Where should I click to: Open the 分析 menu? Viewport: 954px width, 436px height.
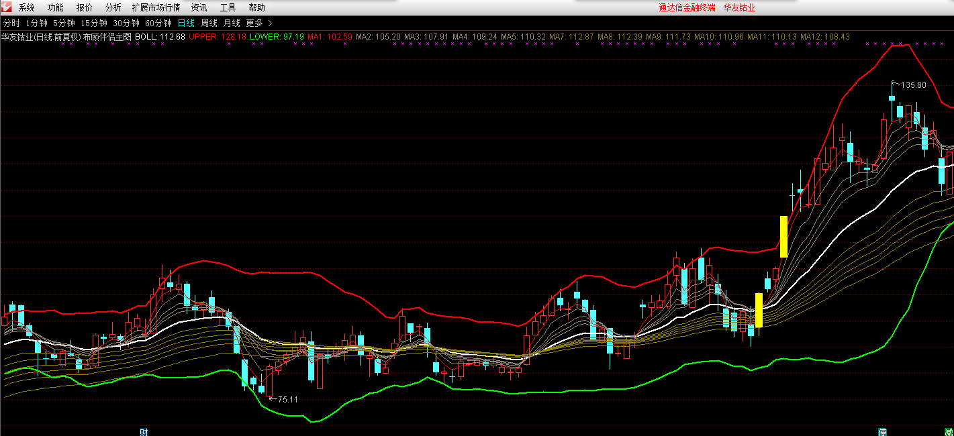coord(113,8)
